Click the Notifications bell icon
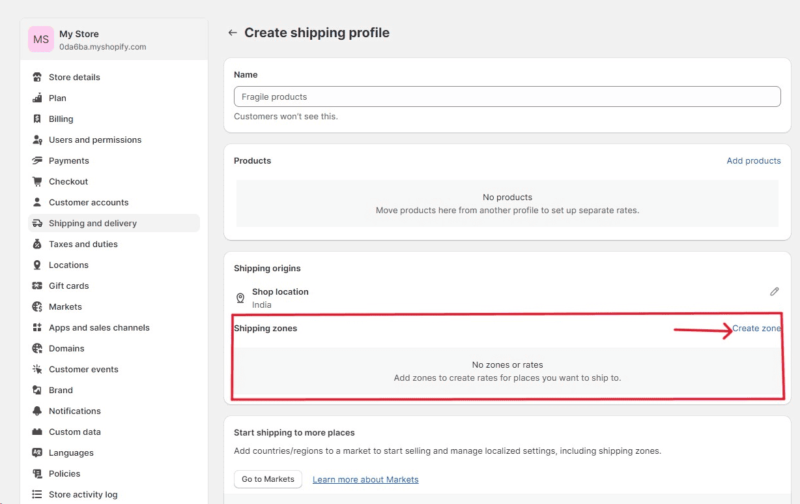 [x=37, y=411]
